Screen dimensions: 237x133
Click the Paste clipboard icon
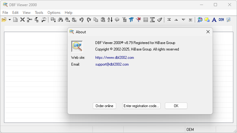[x=103, y=20]
